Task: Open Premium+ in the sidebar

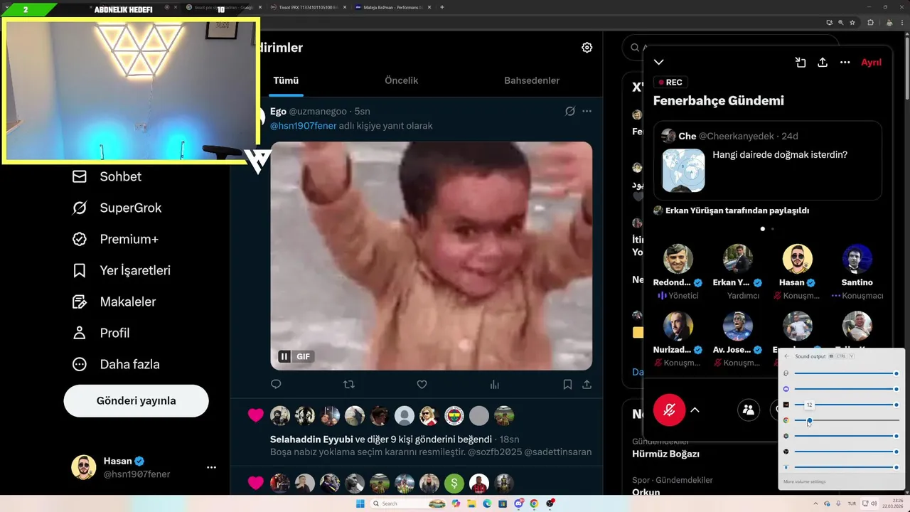Action: point(114,239)
